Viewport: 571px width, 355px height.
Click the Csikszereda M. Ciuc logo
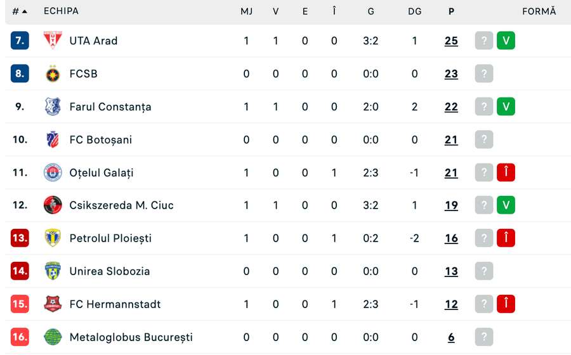point(53,205)
